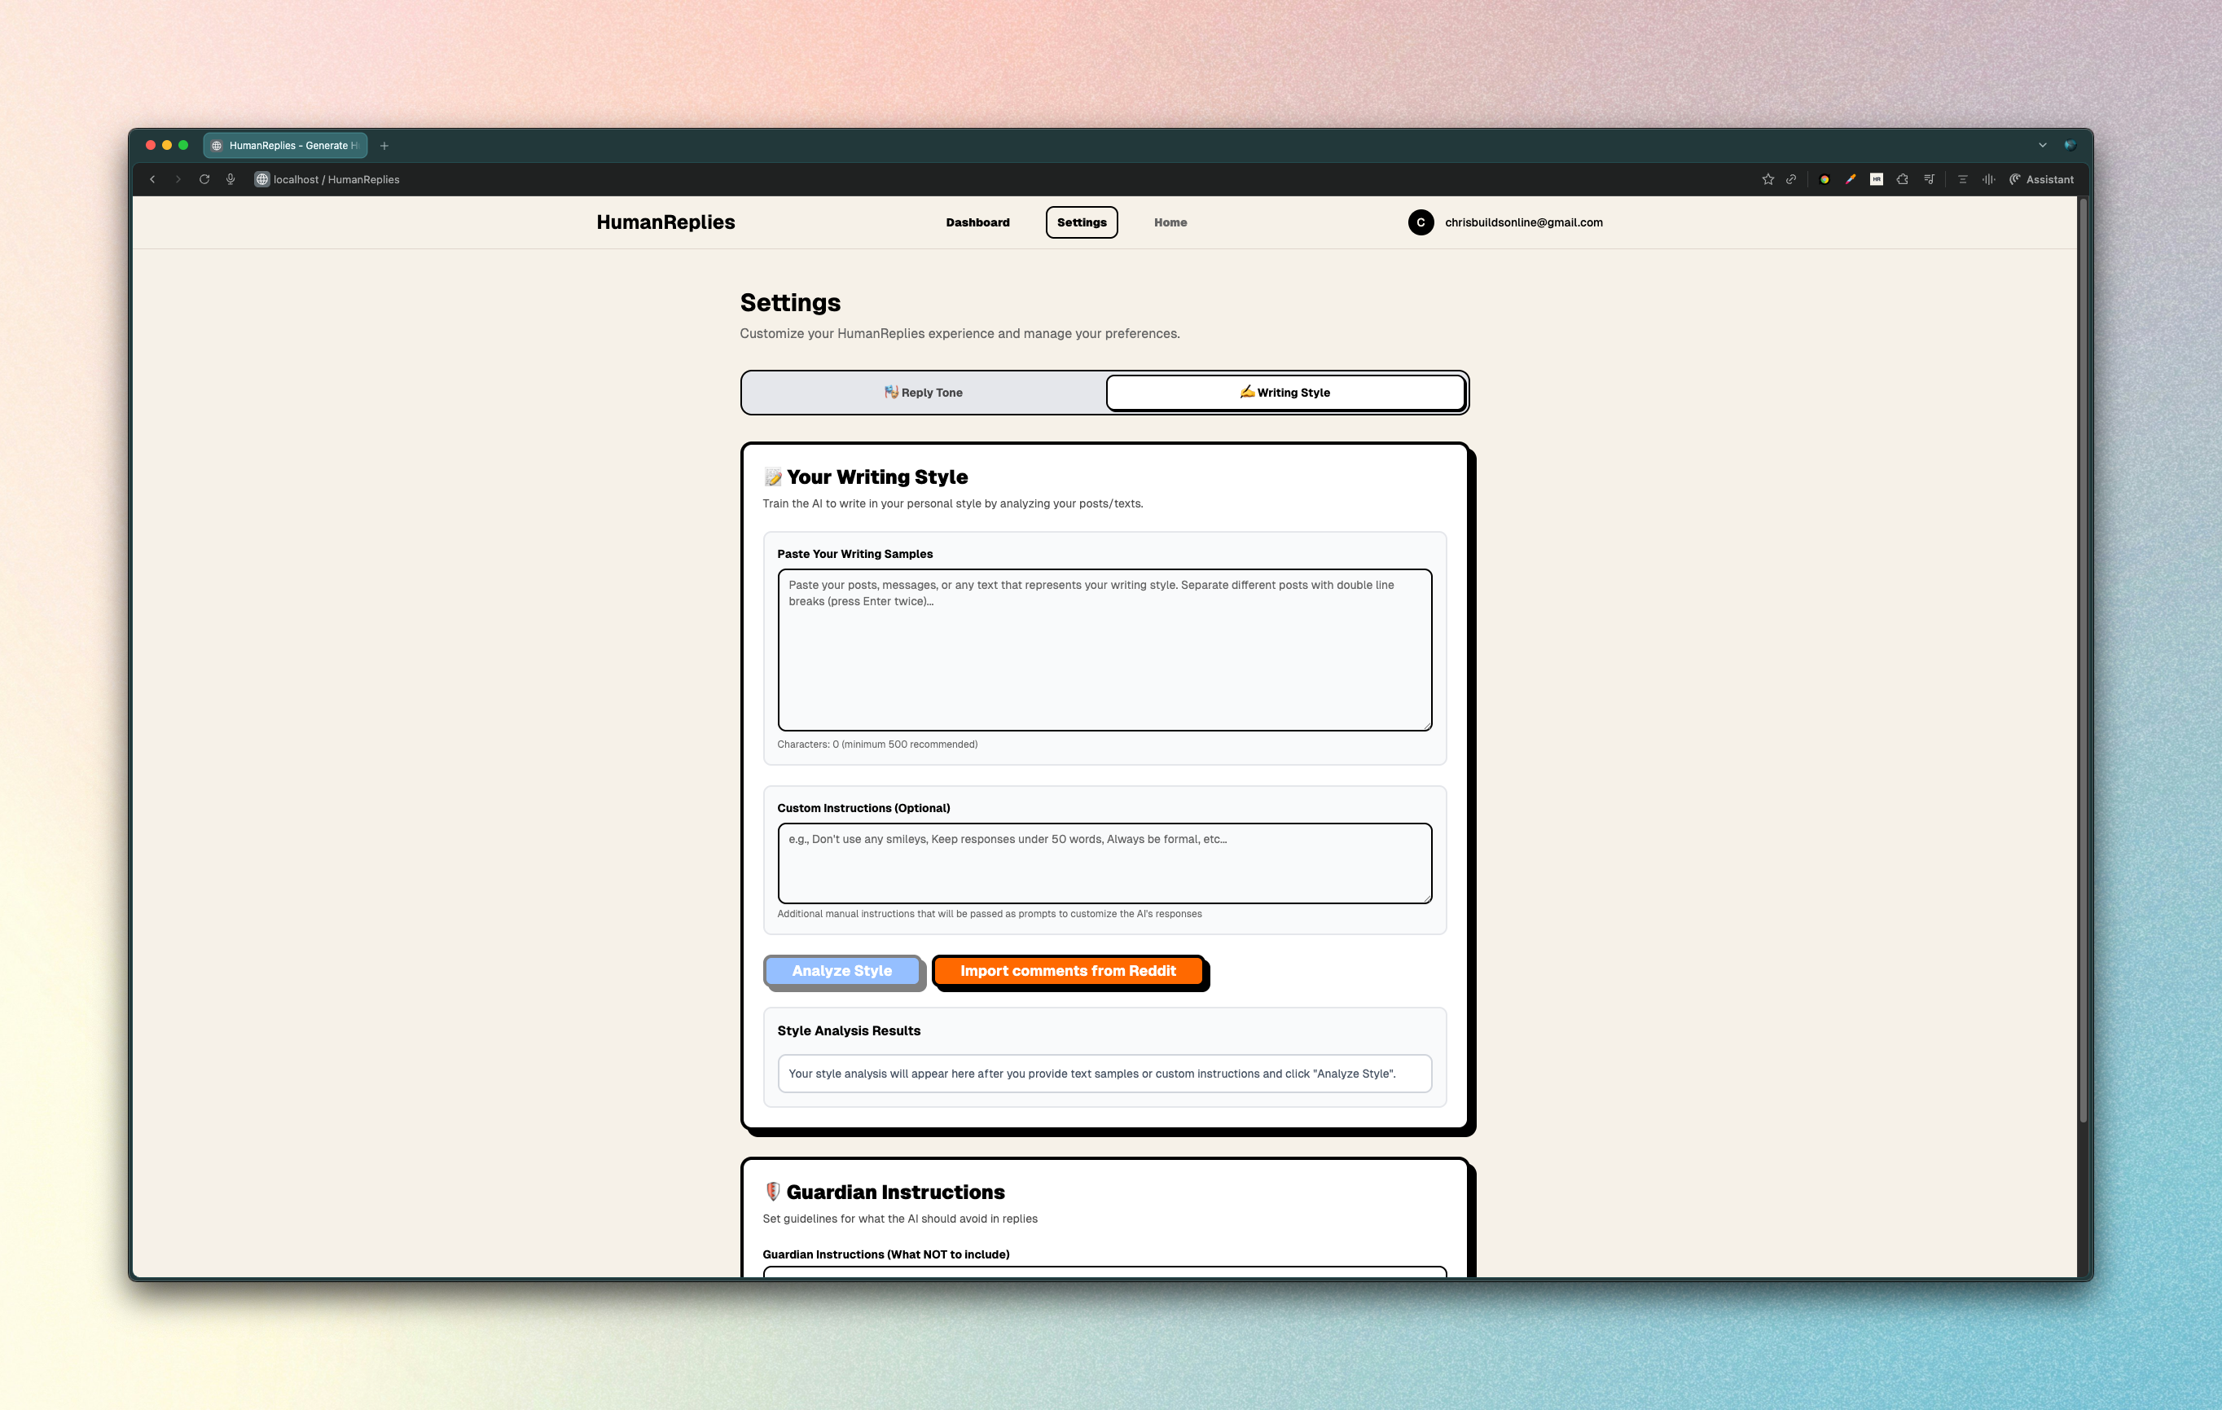Click the page's vertical scrollbar
This screenshot has width=2222, height=1410.
[2082, 646]
